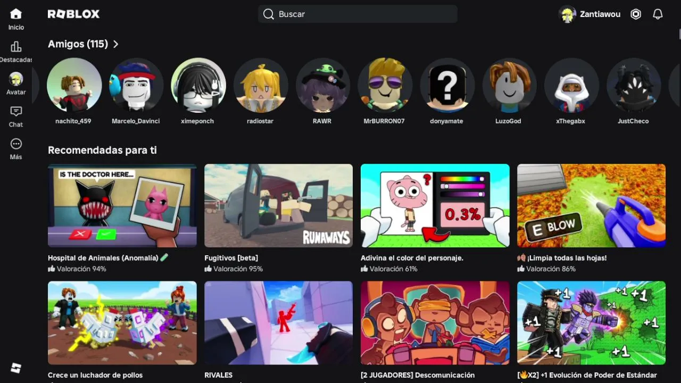Open Evolución de Poder game thumbnail
681x383 pixels.
click(x=592, y=323)
